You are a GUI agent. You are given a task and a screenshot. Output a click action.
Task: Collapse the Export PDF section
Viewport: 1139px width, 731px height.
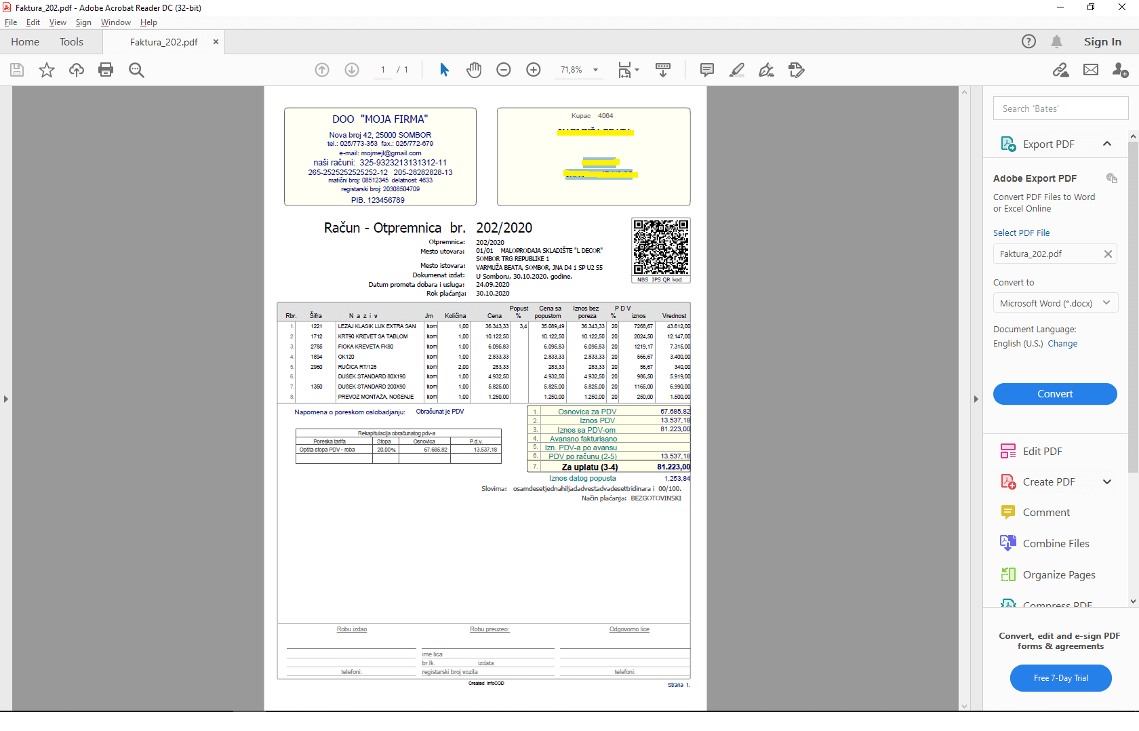pos(1107,144)
